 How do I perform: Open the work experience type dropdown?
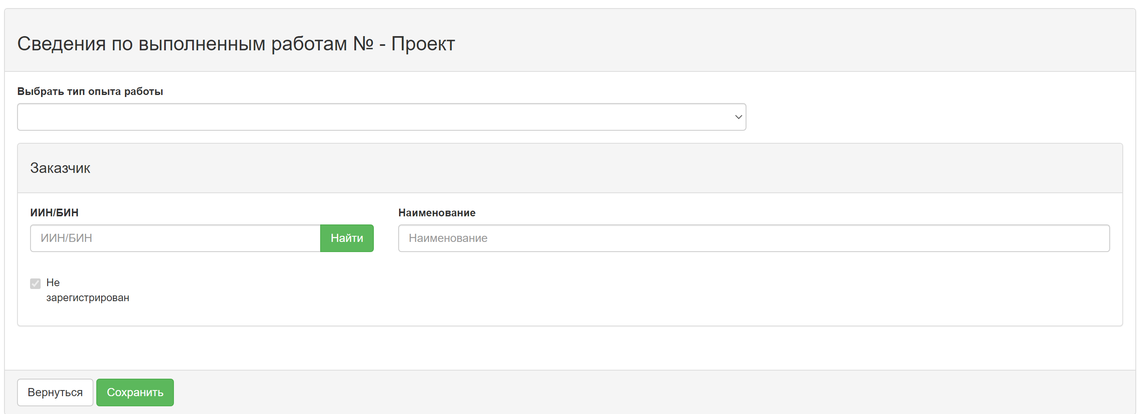pos(381,117)
